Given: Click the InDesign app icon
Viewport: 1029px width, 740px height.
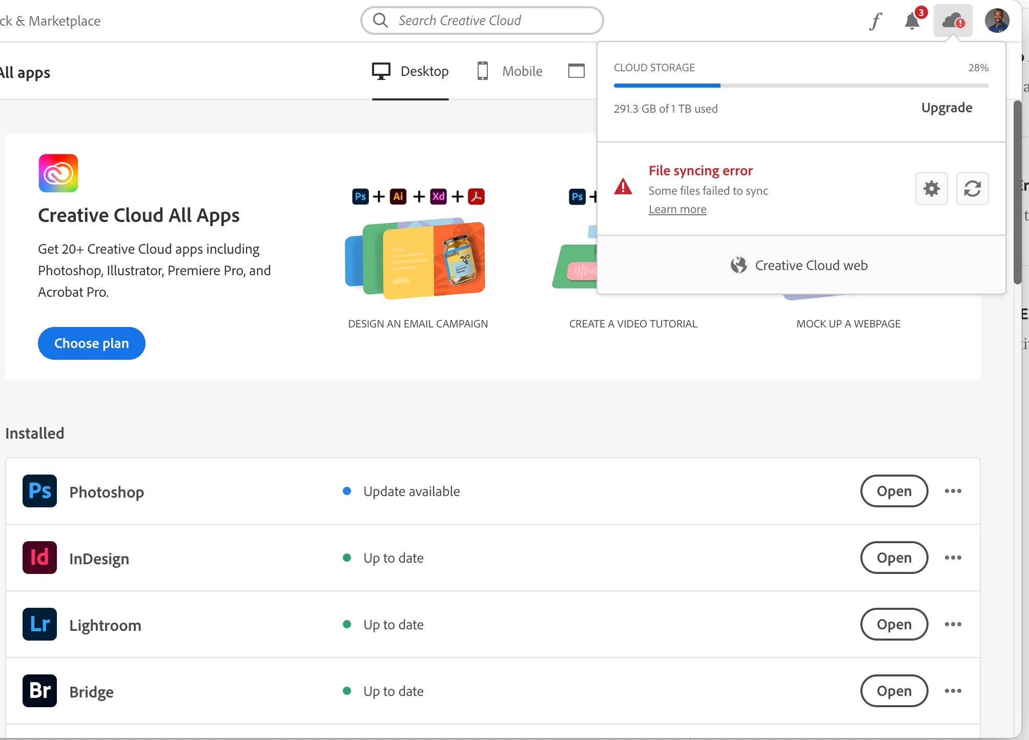Looking at the screenshot, I should coord(39,558).
